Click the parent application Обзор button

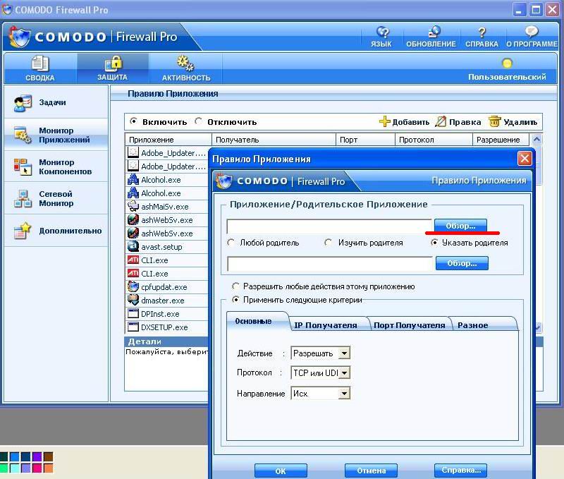pos(462,263)
